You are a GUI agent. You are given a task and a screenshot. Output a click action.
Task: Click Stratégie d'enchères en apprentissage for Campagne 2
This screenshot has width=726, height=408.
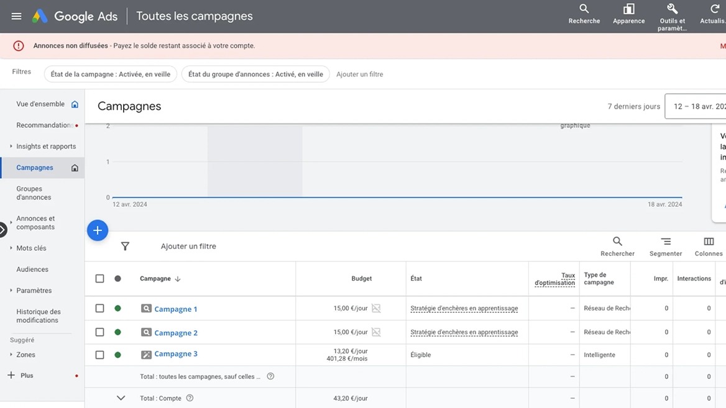click(464, 332)
